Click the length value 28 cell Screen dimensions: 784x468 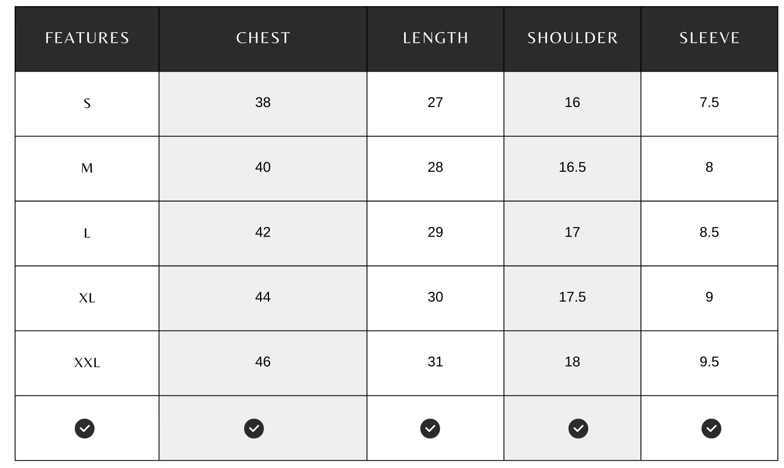(x=436, y=167)
